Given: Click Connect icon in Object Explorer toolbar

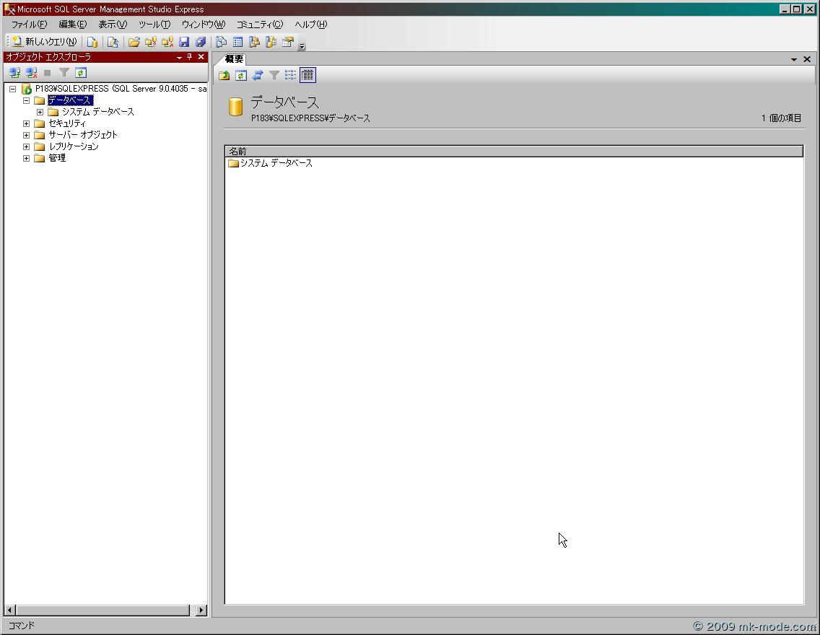Looking at the screenshot, I should point(14,73).
